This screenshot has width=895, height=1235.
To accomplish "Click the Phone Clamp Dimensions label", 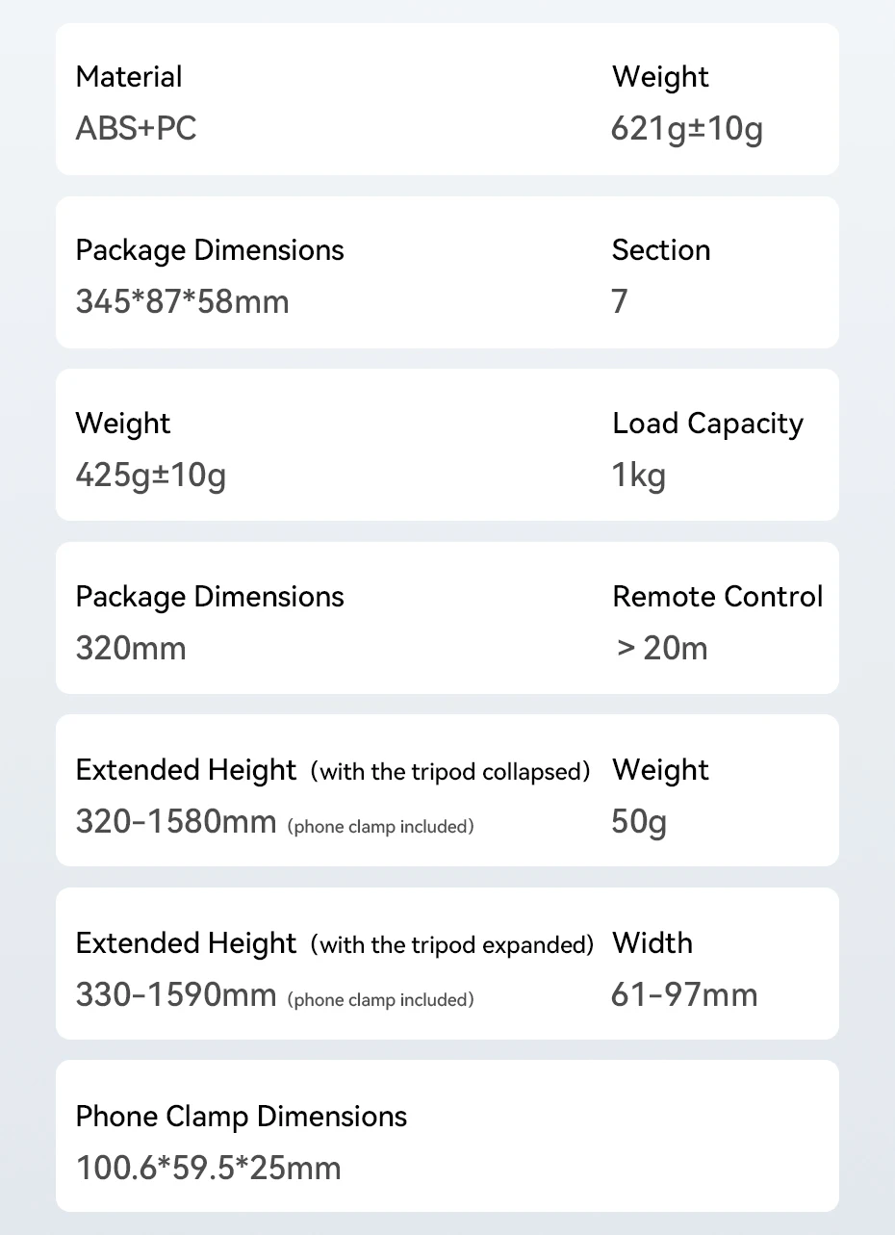I will tap(242, 1117).
